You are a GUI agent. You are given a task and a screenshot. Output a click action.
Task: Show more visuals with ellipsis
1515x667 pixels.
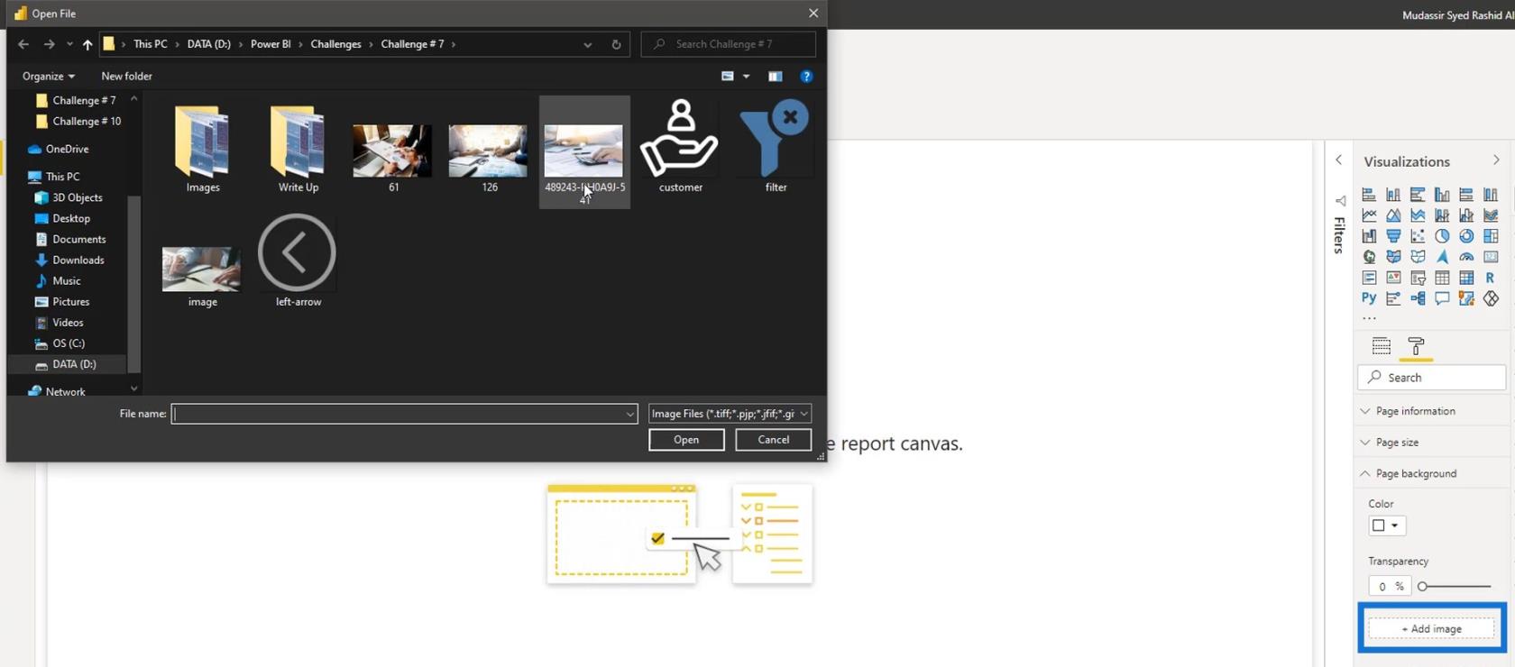point(1369,318)
